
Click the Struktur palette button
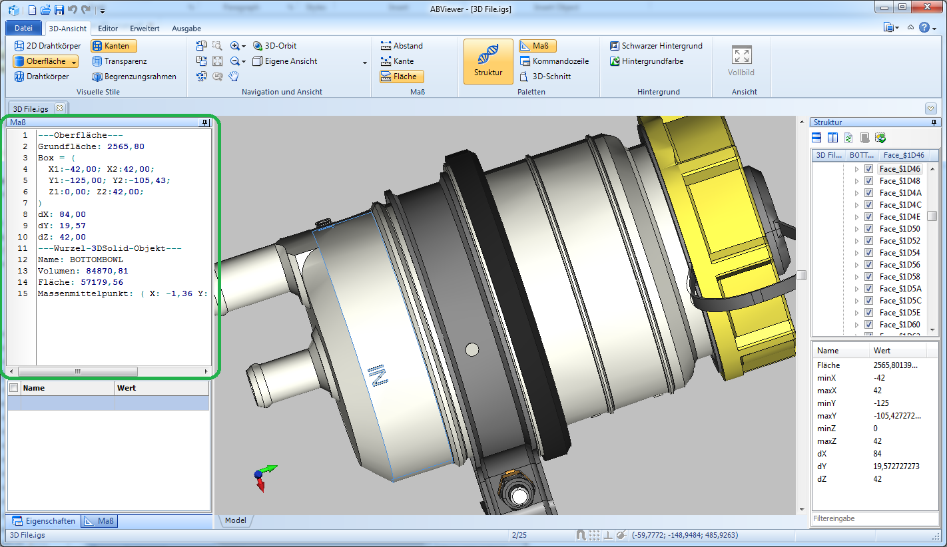click(x=488, y=61)
